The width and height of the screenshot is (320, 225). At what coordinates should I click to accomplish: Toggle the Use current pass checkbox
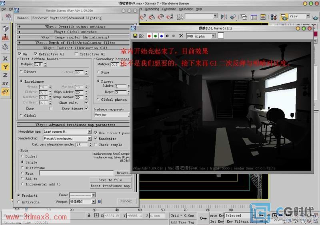point(96,133)
